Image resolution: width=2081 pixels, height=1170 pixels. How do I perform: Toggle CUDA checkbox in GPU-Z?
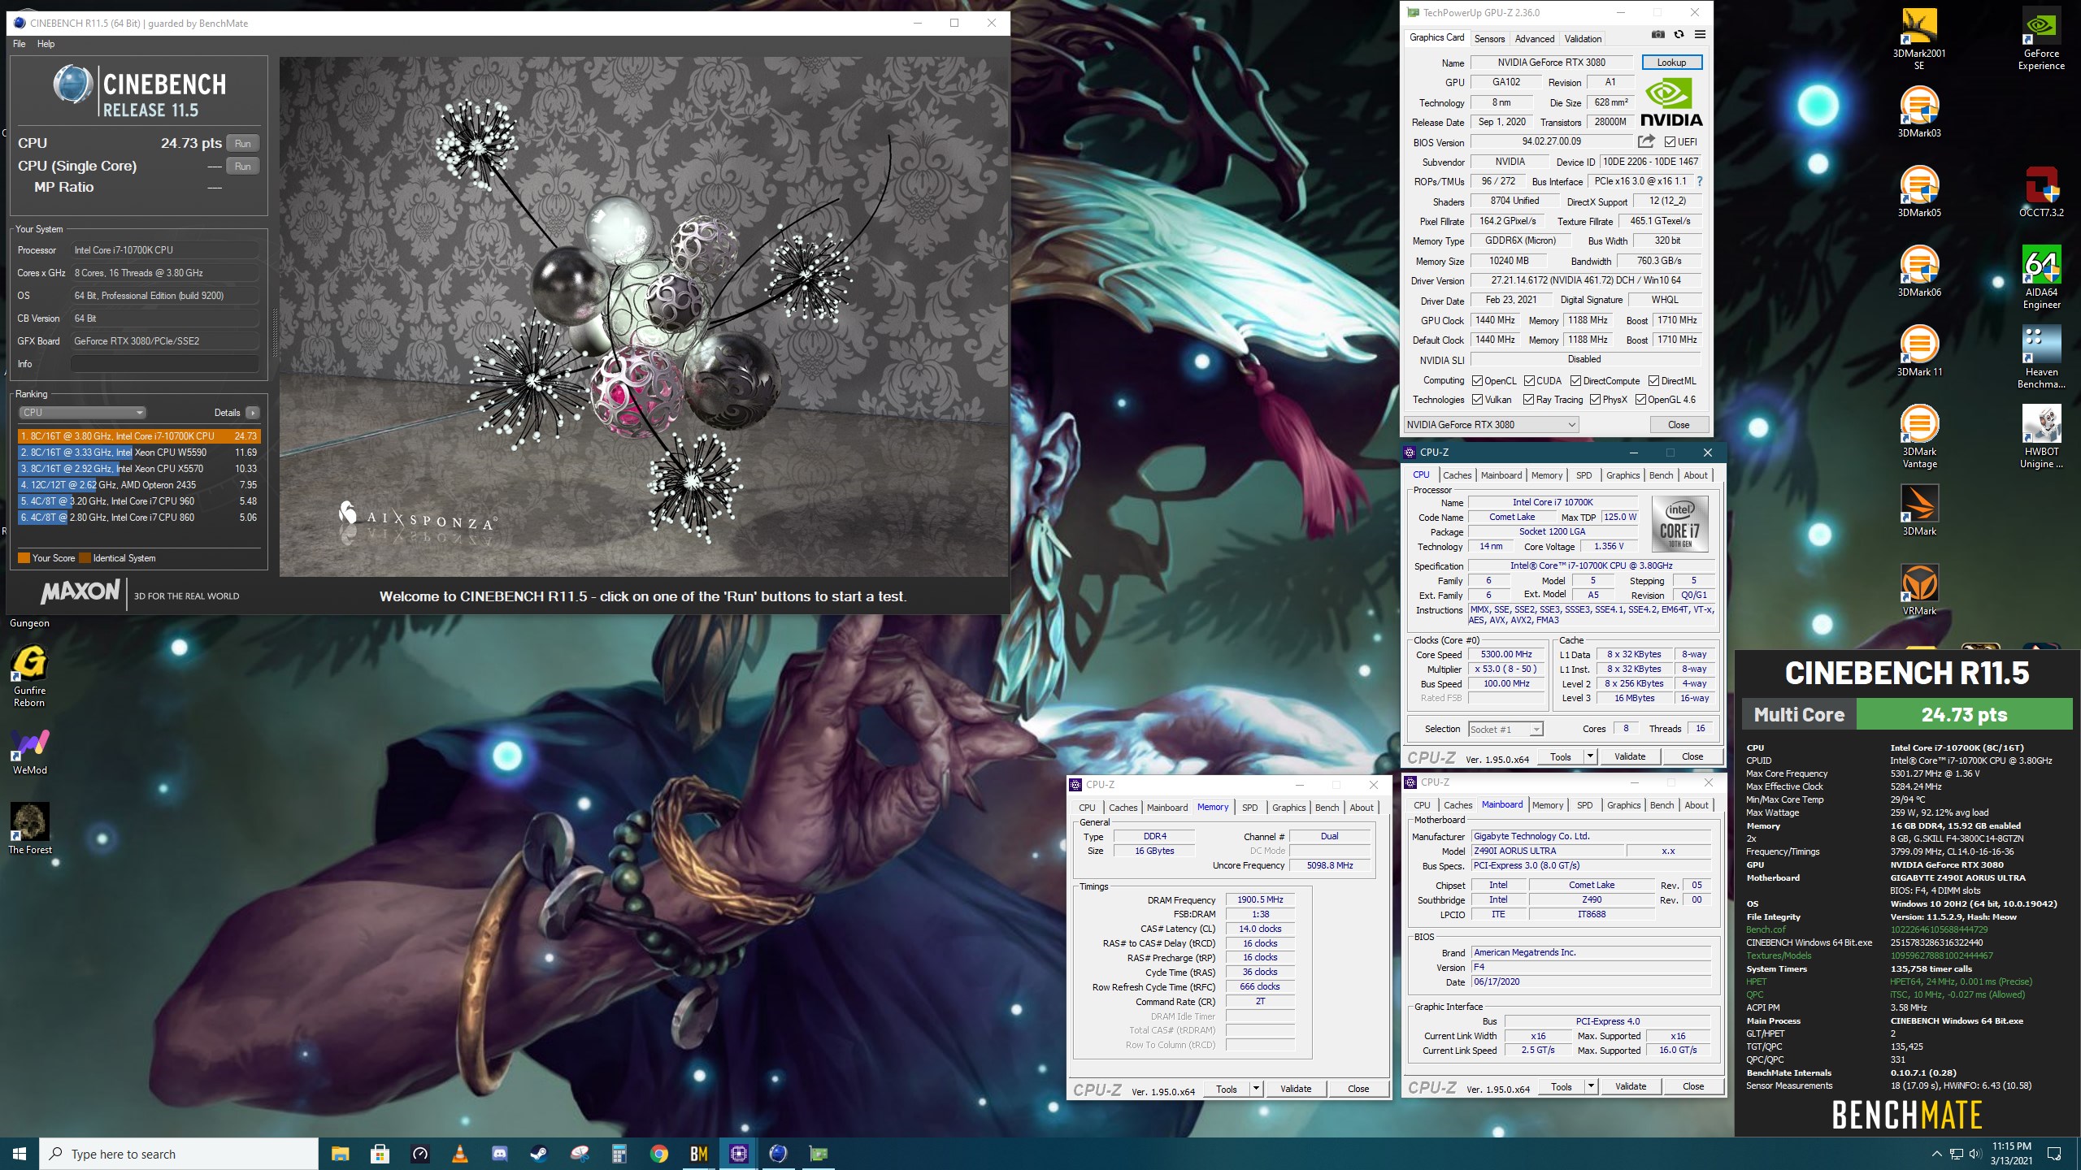(1529, 380)
